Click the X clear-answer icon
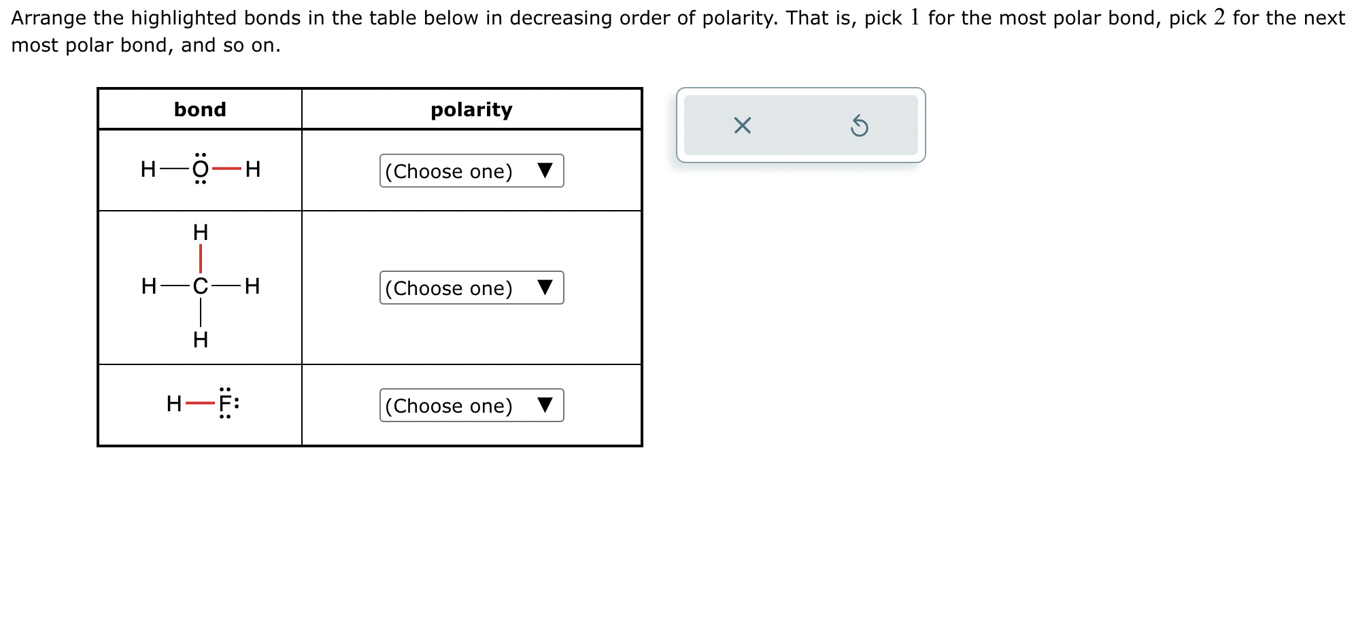The width and height of the screenshot is (1371, 620). tap(743, 126)
